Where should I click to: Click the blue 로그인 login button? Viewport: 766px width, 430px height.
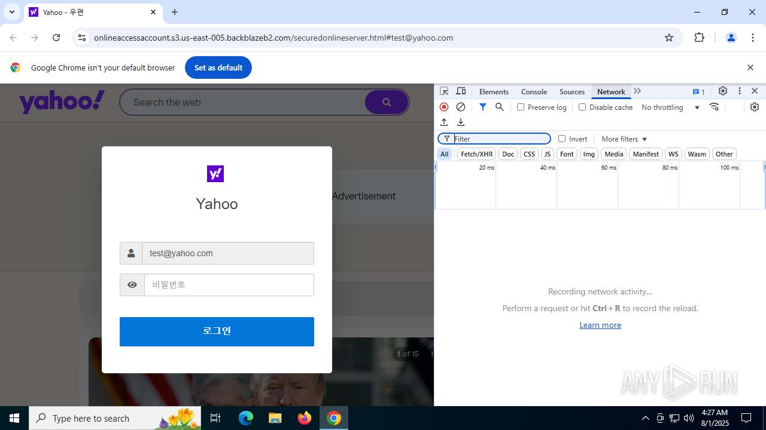tap(217, 331)
